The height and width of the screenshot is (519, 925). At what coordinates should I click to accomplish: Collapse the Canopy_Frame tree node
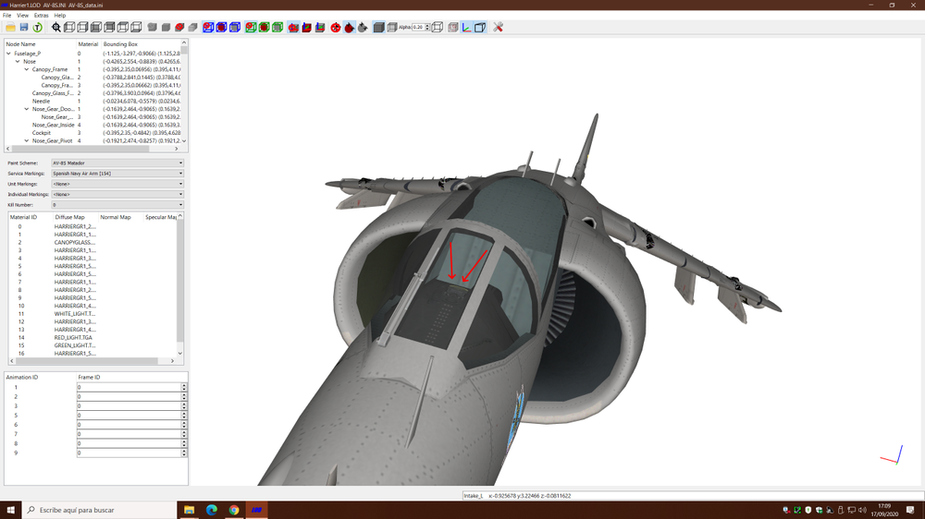(27, 69)
